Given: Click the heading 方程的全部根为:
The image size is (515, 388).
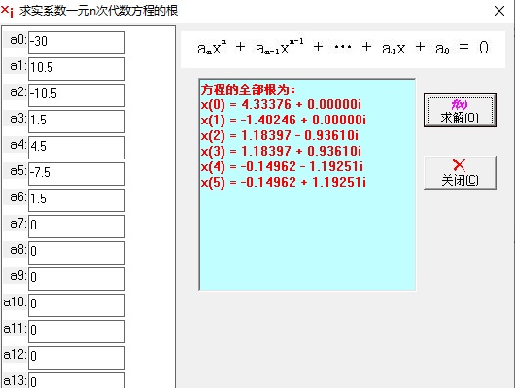Looking at the screenshot, I should point(248,89).
